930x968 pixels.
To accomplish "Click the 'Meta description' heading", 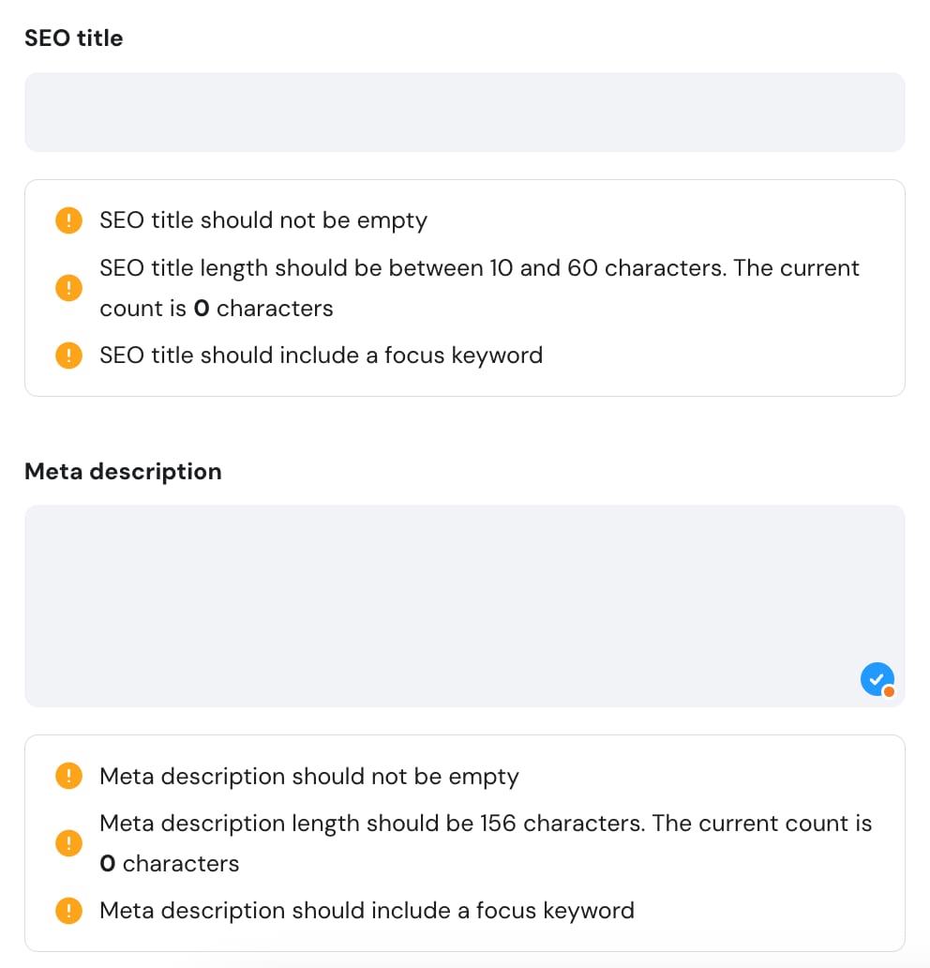I will 123,472.
